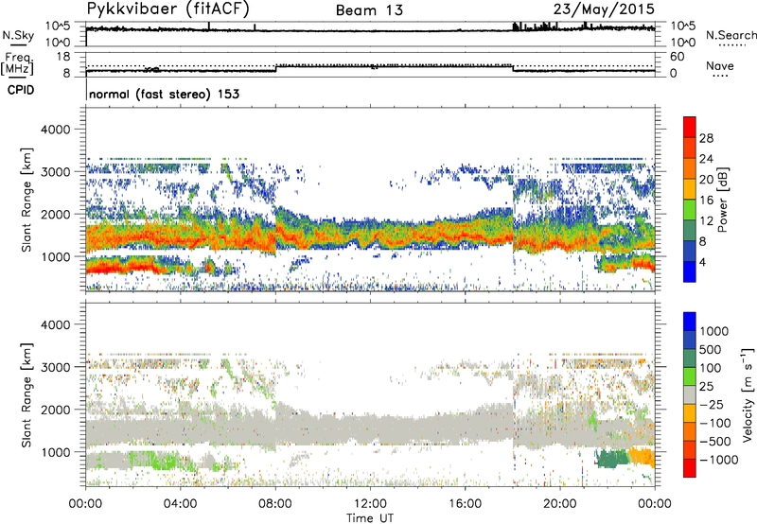The width and height of the screenshot is (757, 524).
Task: Select the "CPID" label
Action: [x=21, y=90]
